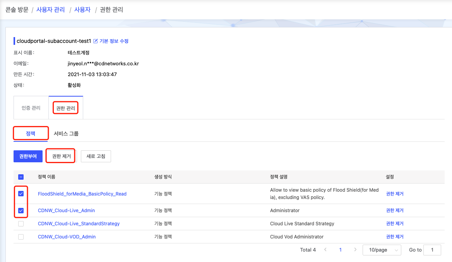
Task: Toggle the select-all checkbox in table header
Action: 21,177
